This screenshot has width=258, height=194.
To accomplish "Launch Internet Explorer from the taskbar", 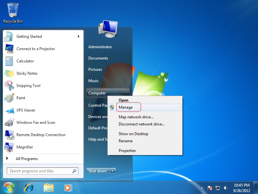I will tap(29, 188).
